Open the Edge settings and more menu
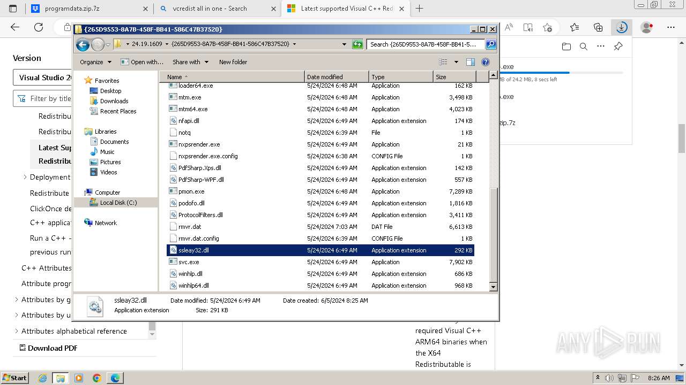The height and width of the screenshot is (385, 686). click(671, 27)
